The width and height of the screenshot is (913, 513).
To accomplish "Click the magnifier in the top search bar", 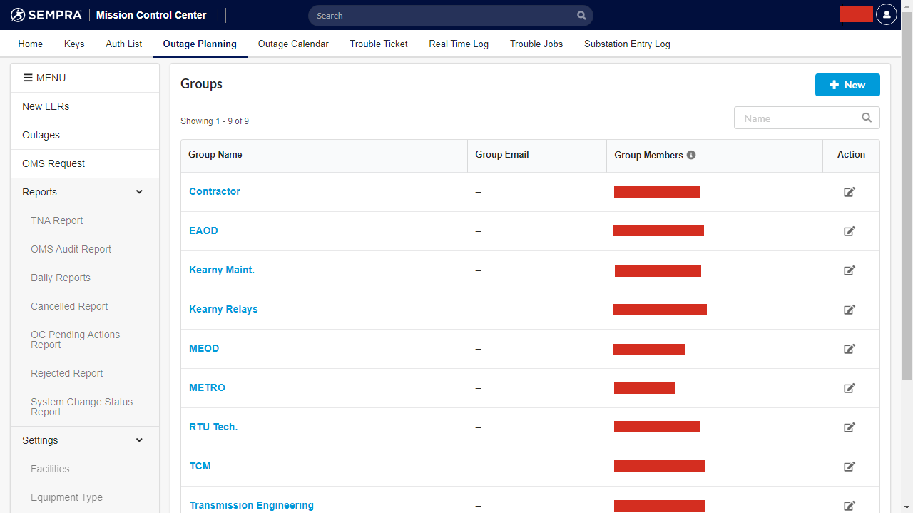I will coord(581,15).
